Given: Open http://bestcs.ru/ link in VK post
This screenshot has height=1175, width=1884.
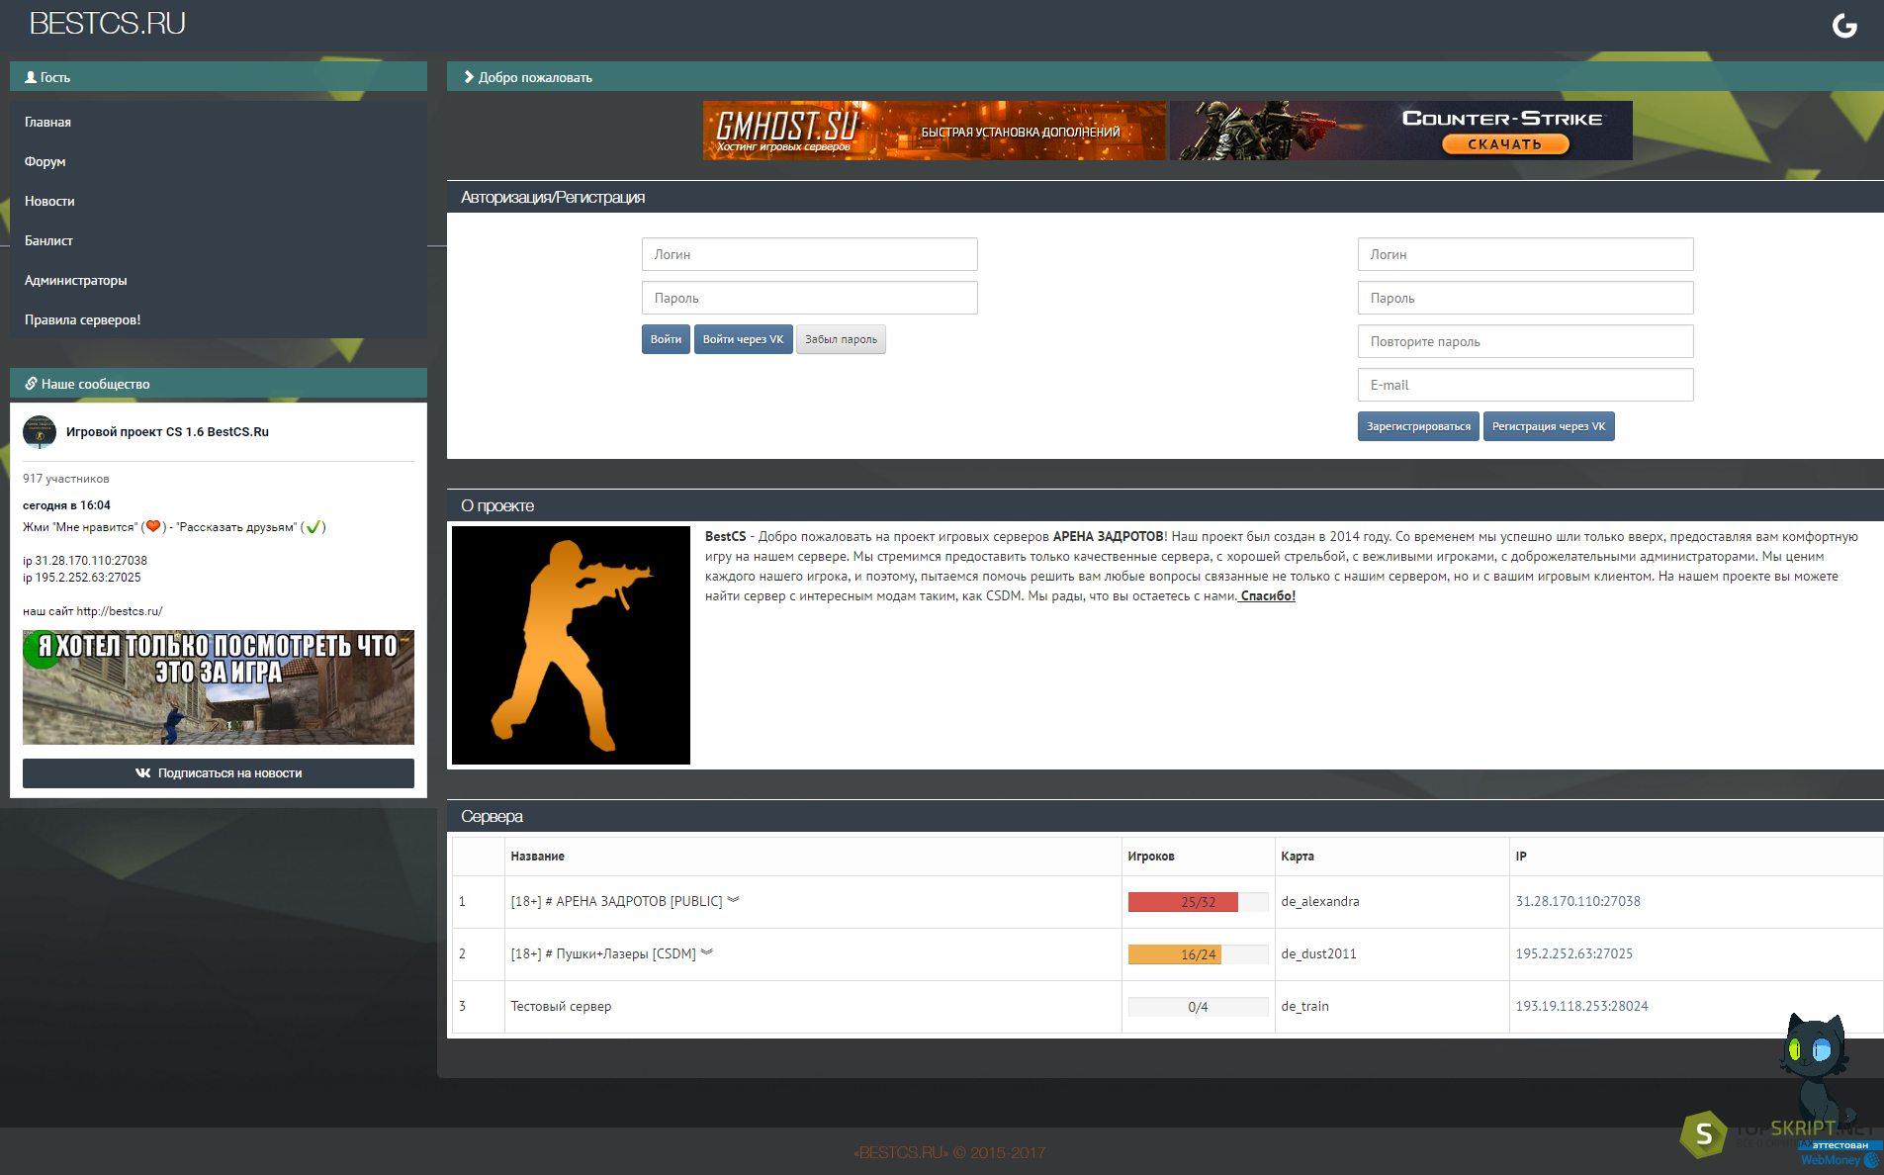Looking at the screenshot, I should tap(120, 611).
